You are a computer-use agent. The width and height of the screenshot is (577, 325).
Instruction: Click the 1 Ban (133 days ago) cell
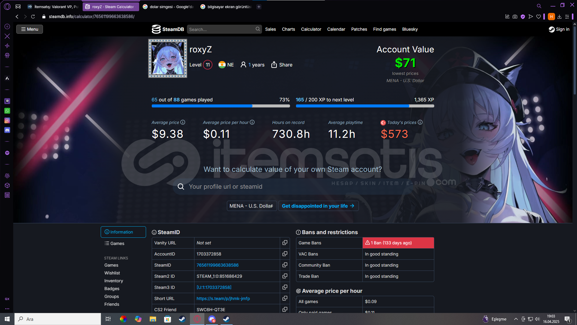tap(398, 243)
